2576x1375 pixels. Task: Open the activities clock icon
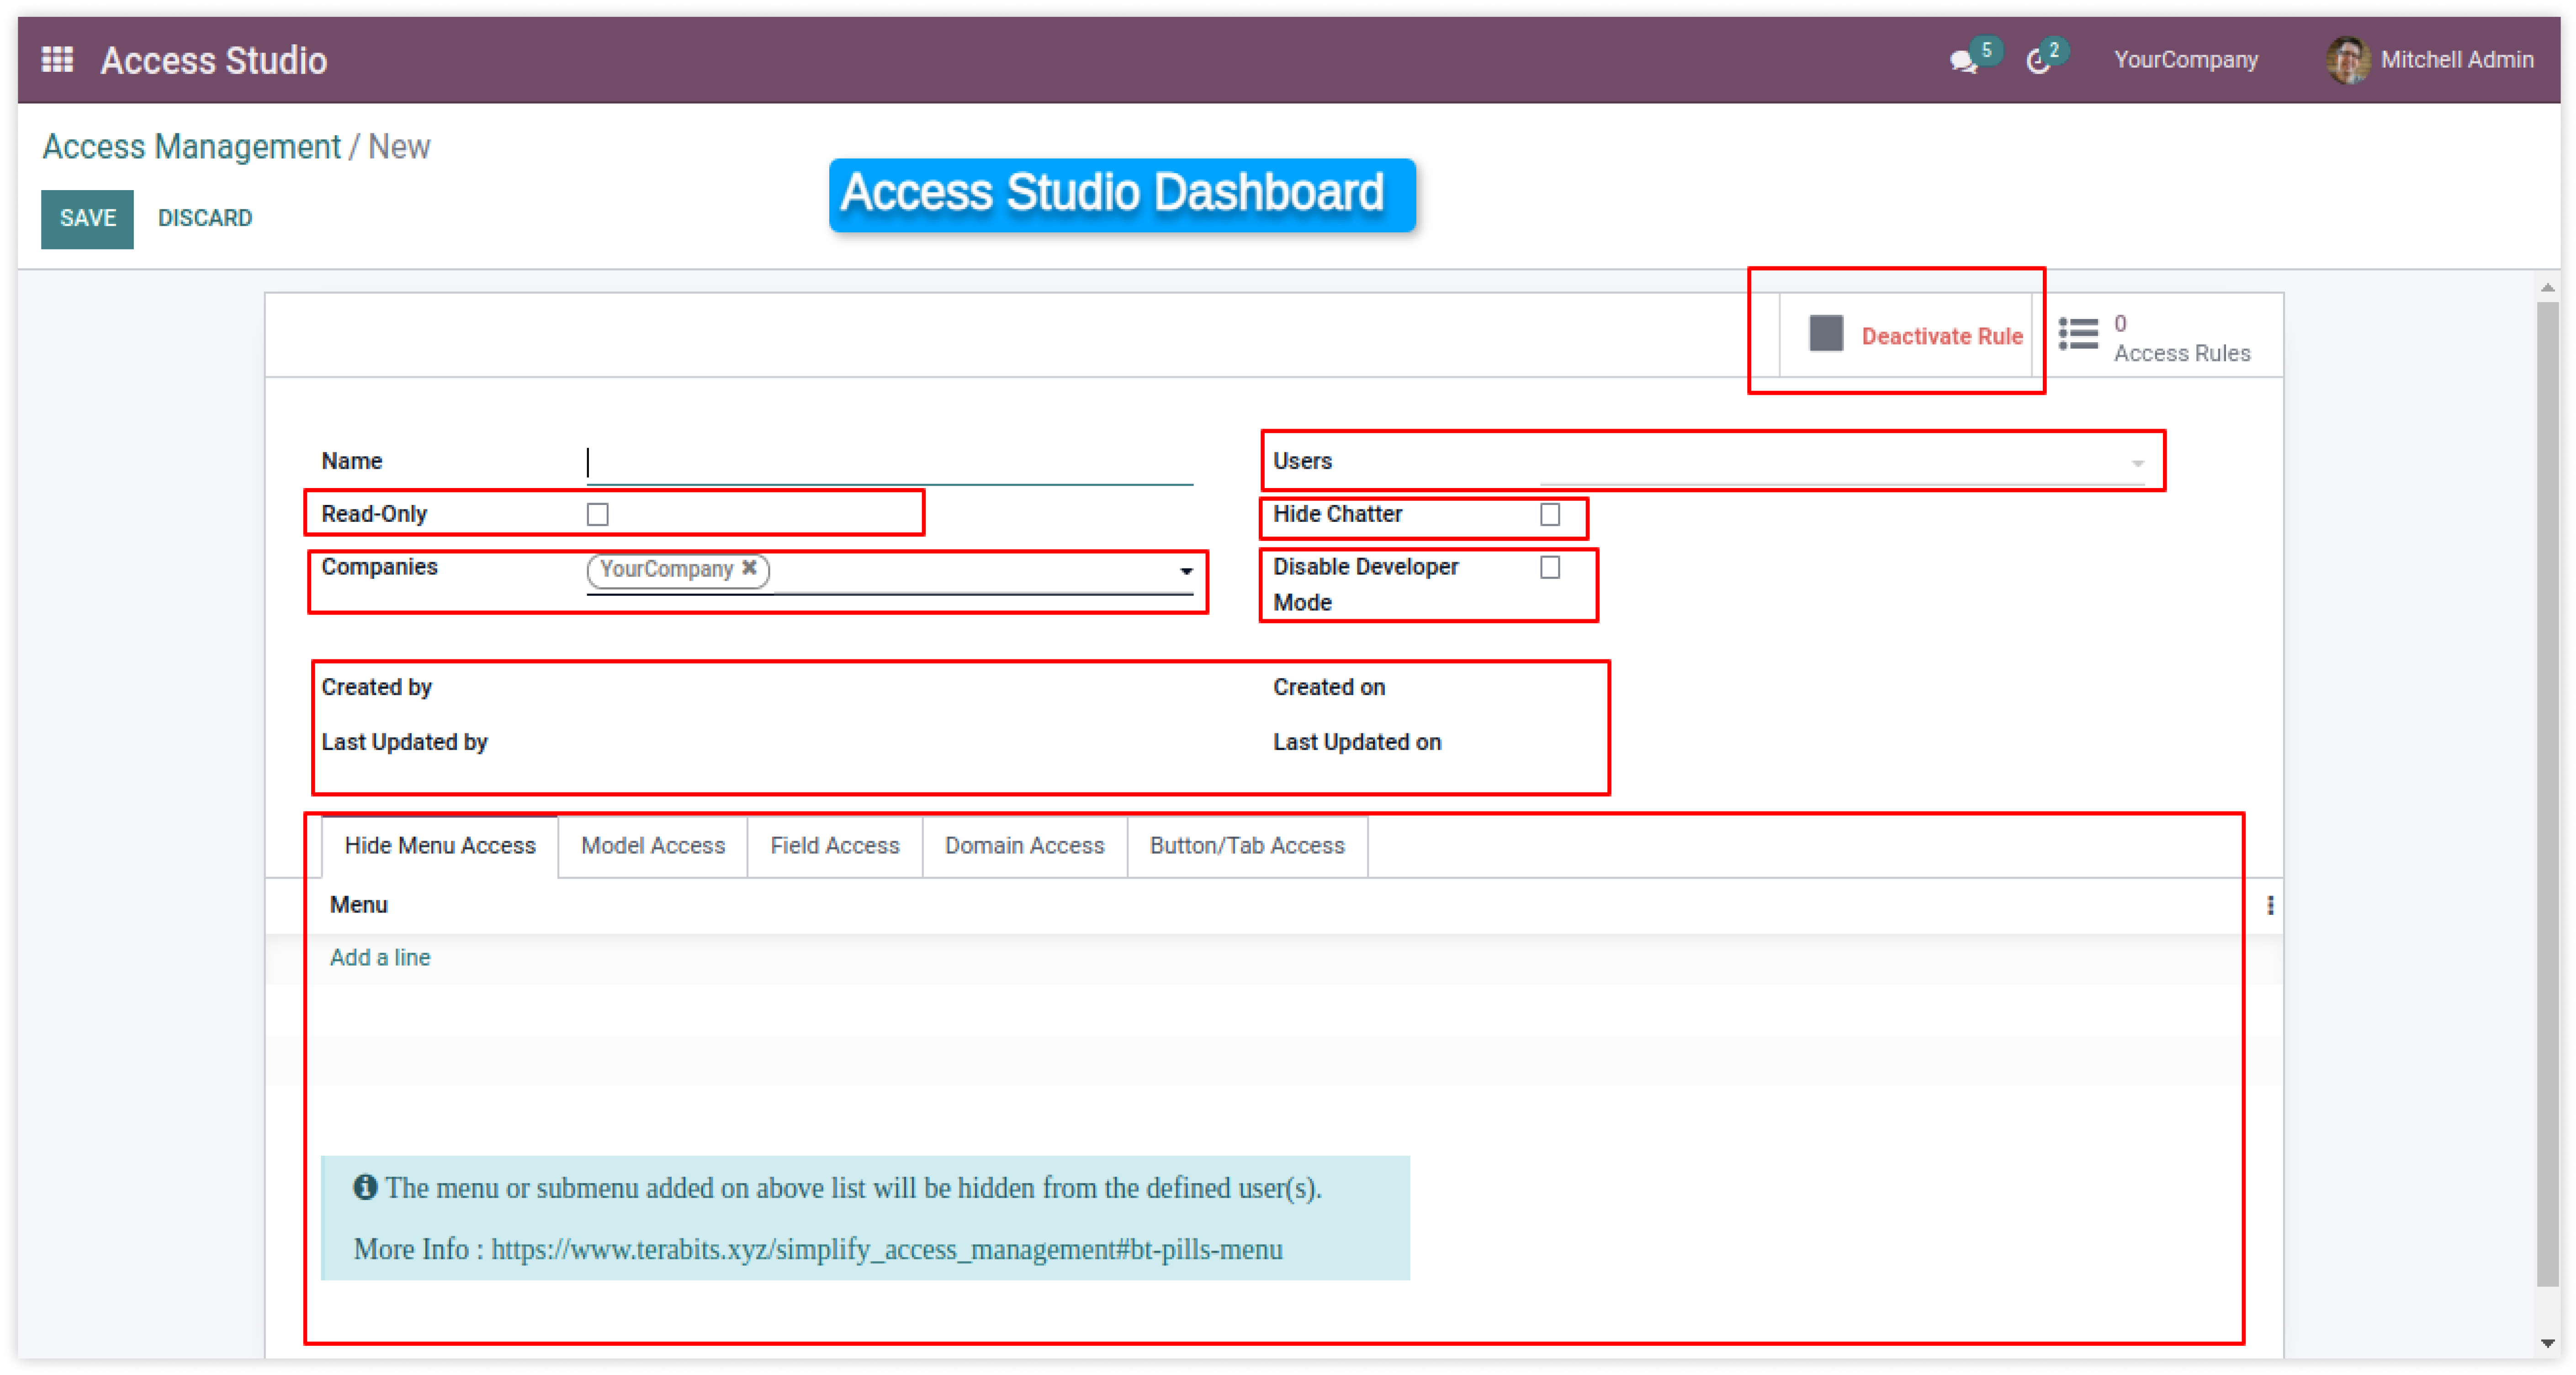click(x=2037, y=62)
